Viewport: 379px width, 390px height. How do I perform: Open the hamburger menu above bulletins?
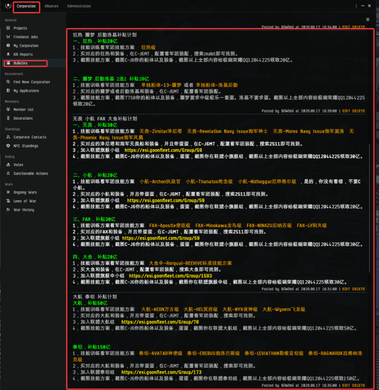coord(368,19)
